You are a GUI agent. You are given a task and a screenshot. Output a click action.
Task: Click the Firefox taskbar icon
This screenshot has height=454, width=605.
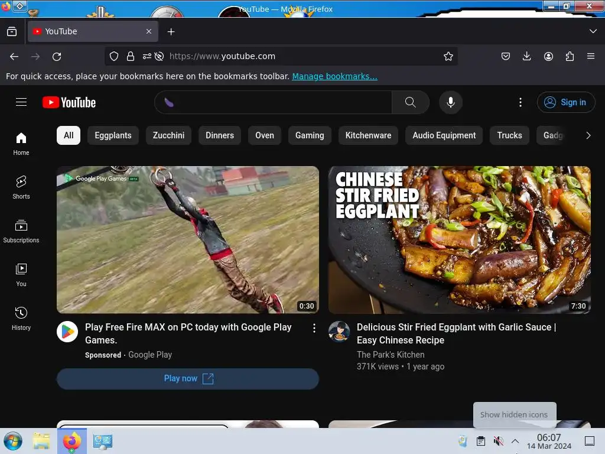point(72,441)
